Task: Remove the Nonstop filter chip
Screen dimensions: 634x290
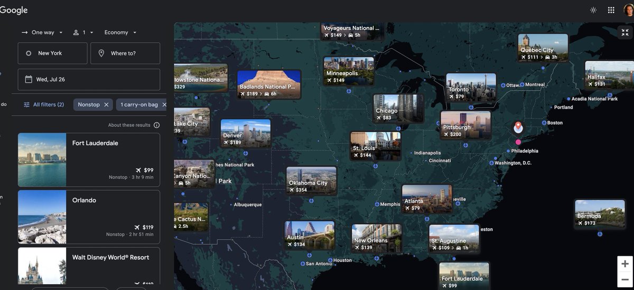Action: tap(106, 104)
